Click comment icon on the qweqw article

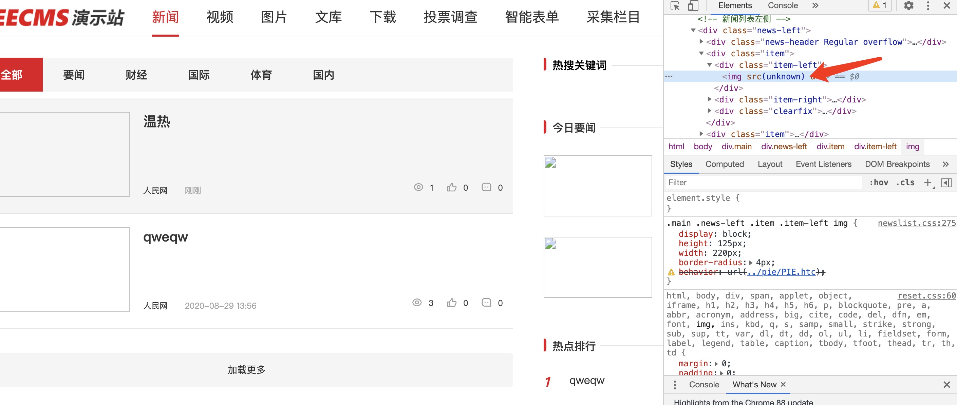click(x=486, y=303)
